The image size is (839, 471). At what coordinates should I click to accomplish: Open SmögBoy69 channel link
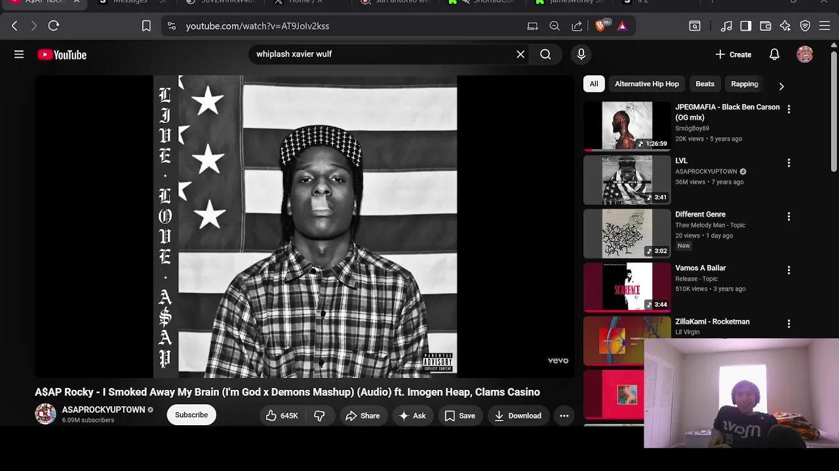[692, 128]
